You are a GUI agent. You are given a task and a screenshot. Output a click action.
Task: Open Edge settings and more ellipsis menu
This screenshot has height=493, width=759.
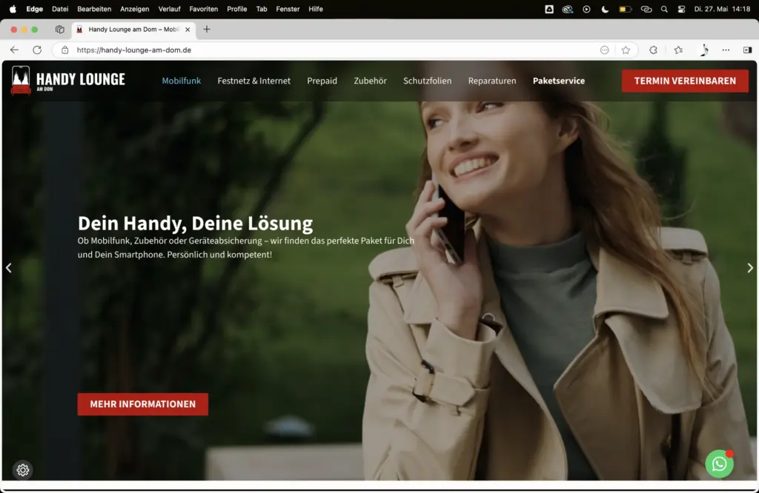point(726,50)
